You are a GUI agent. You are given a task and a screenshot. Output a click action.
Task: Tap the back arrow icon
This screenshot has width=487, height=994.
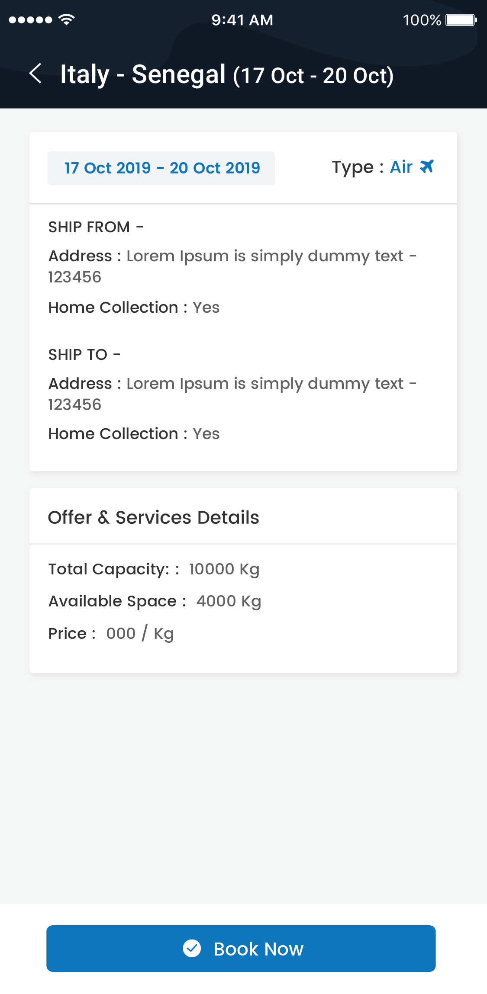(x=35, y=74)
